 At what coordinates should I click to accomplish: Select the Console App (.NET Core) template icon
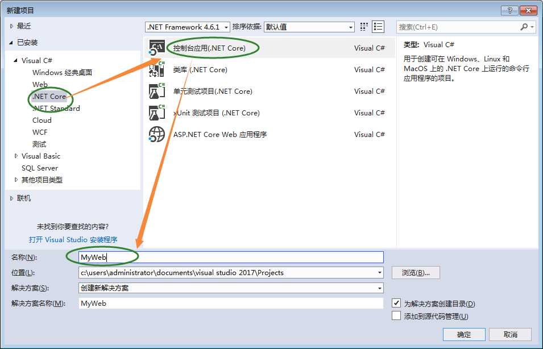point(156,48)
